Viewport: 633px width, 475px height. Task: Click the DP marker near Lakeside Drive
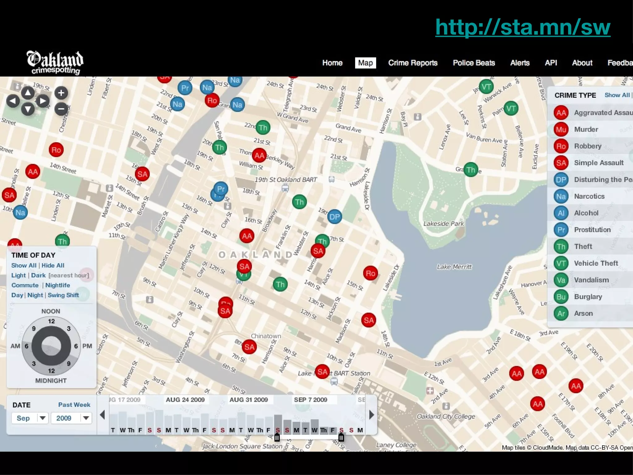pos(334,217)
